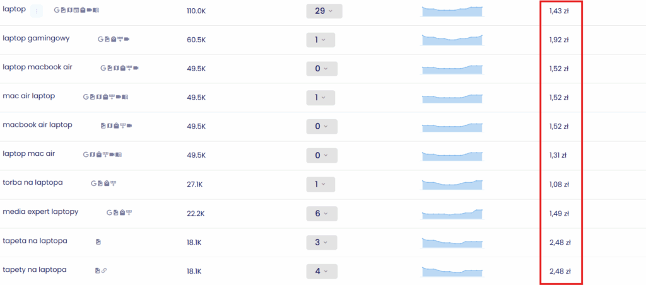The height and width of the screenshot is (285, 646).
Task: Open position dropdown showing 4 for tapety na laptopa
Action: point(322,271)
